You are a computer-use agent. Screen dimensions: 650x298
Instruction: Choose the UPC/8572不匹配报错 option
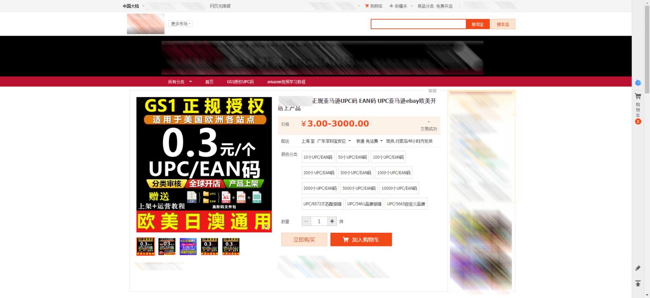coord(322,204)
